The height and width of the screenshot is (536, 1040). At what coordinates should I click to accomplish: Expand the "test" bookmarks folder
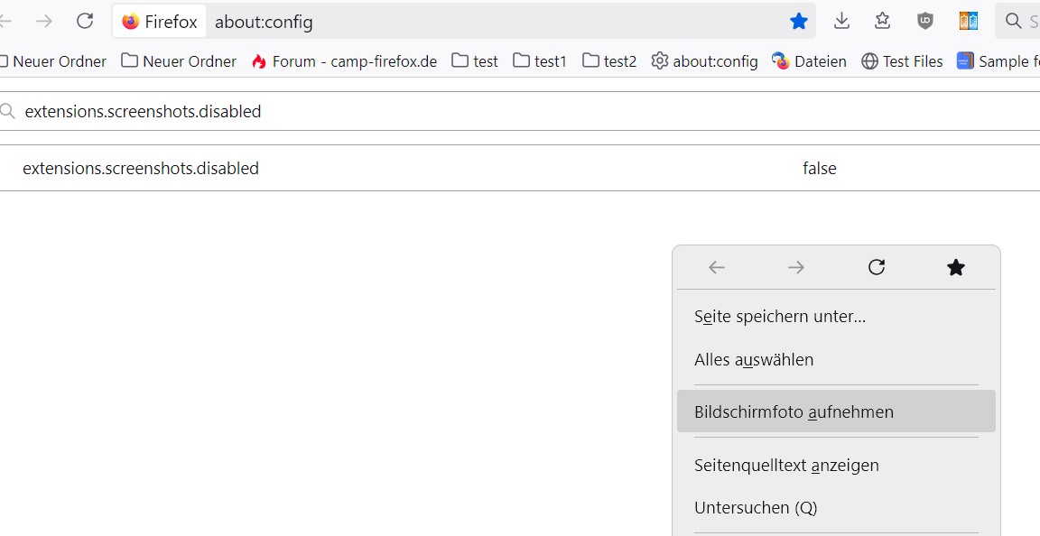[x=475, y=61]
